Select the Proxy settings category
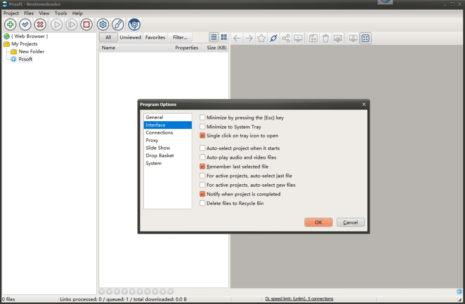This screenshot has width=465, height=304. 153,140
